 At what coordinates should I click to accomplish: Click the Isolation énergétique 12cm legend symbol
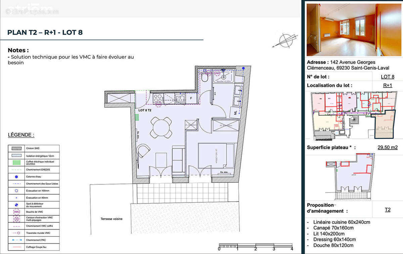(16, 155)
